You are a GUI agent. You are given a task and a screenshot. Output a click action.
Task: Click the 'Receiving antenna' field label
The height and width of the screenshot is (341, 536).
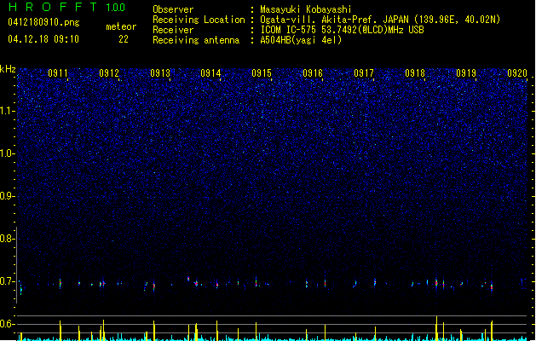[x=196, y=40]
